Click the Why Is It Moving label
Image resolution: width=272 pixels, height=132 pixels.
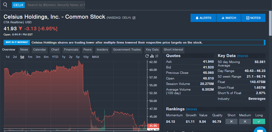coord(17,42)
